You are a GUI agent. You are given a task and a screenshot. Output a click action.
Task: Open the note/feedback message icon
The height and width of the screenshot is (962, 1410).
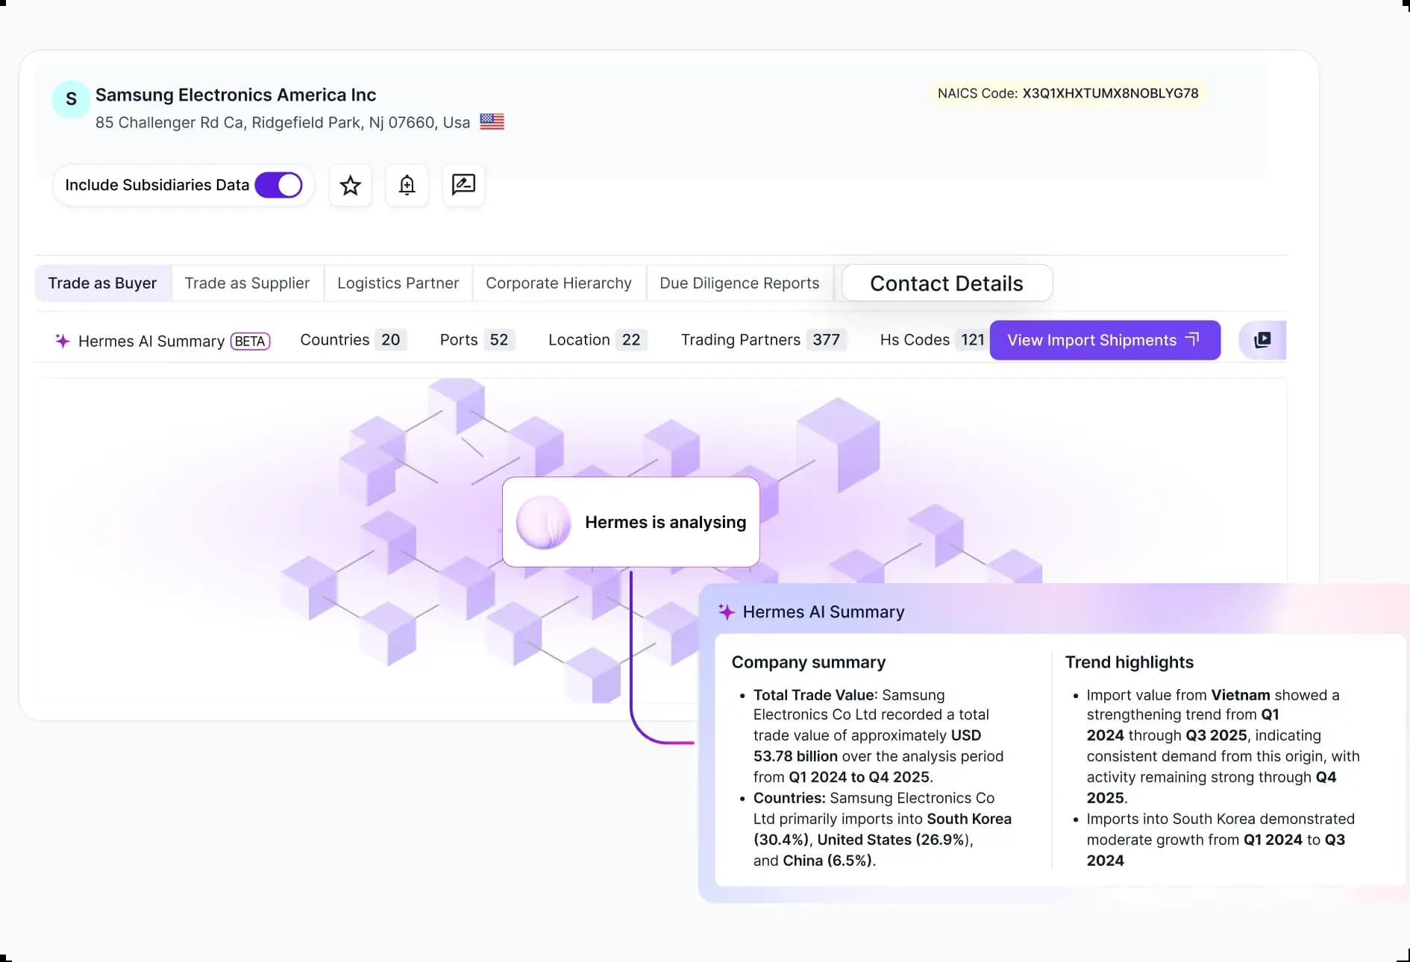pos(463,185)
